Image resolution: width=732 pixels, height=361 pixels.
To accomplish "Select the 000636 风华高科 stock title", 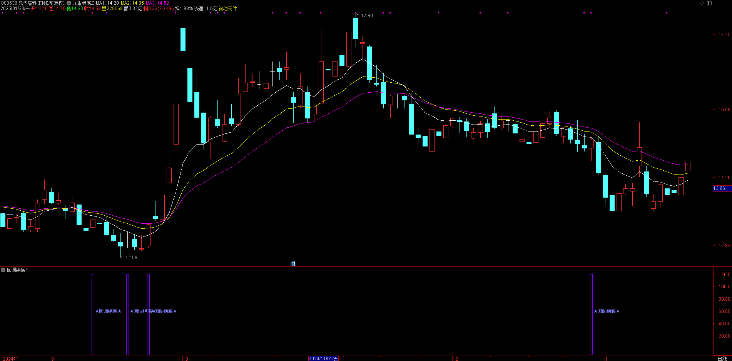I will click(x=32, y=3).
